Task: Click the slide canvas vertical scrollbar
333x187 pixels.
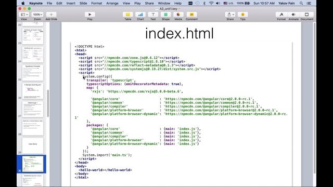Action: point(314,98)
